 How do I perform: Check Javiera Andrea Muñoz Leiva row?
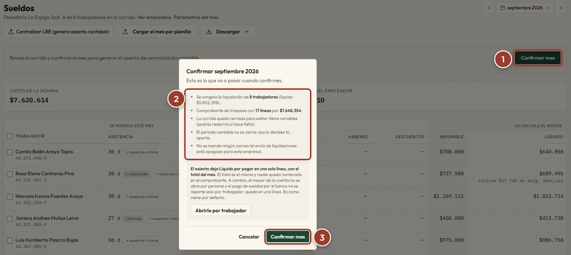click(x=10, y=219)
